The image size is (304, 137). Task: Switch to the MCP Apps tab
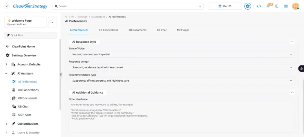click(183, 30)
